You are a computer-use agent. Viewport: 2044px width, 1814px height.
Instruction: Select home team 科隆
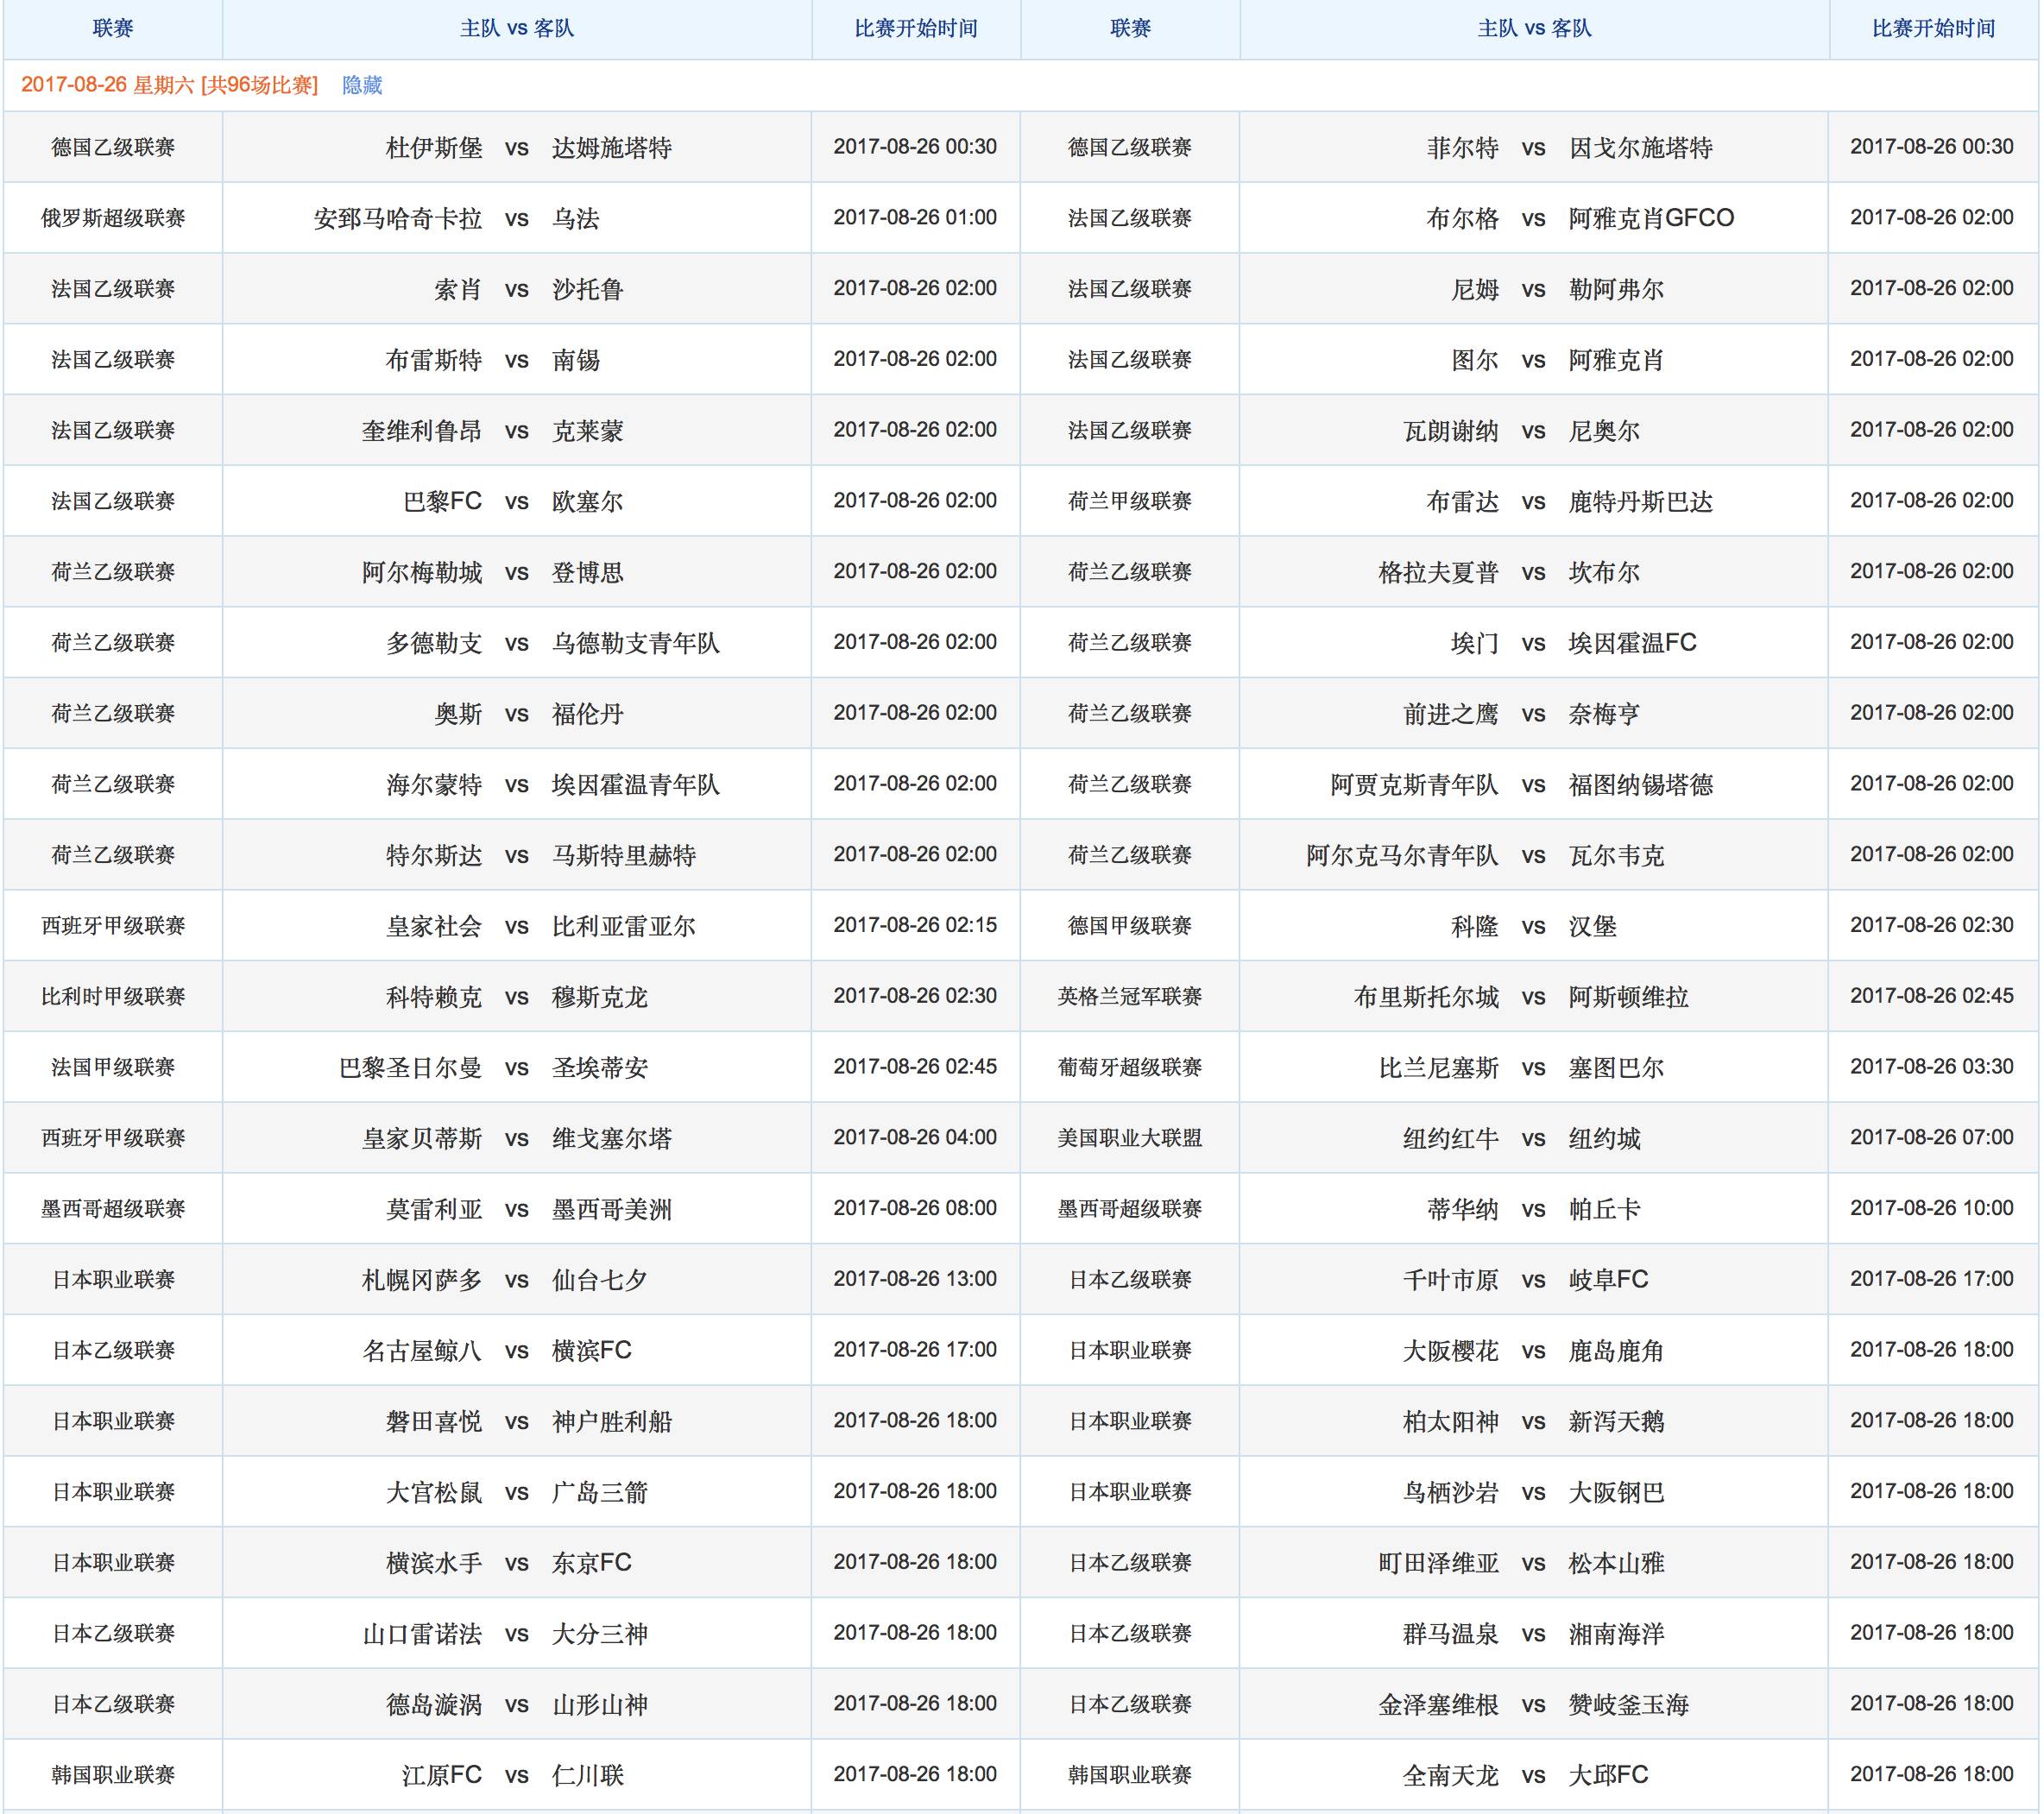[1475, 927]
